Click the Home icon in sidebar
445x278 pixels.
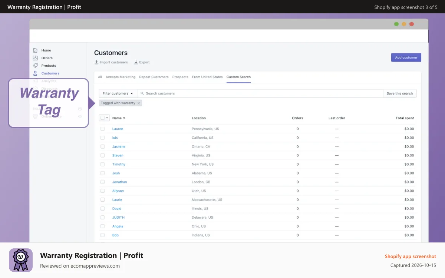click(35, 50)
